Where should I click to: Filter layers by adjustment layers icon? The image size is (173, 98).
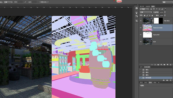click(x=154, y=9)
